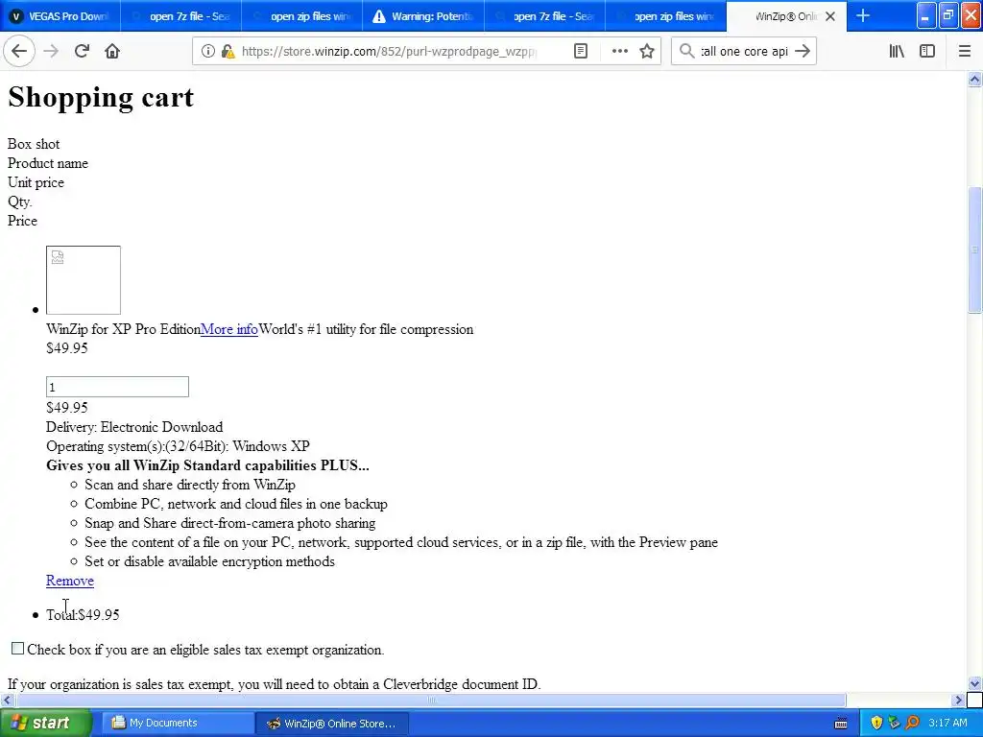The image size is (983, 737).
Task: Select the open zip files tab before Warning tab
Action: (302, 16)
